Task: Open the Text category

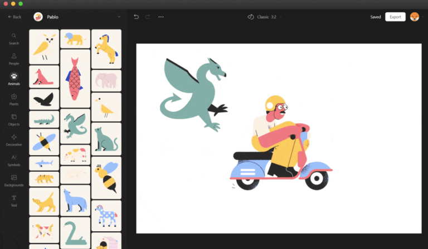Action: (13, 201)
